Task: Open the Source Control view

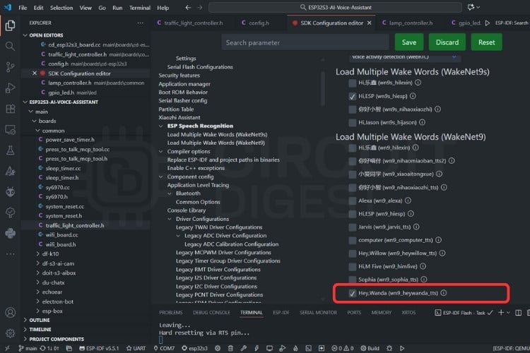Action: pyautogui.click(x=10, y=67)
